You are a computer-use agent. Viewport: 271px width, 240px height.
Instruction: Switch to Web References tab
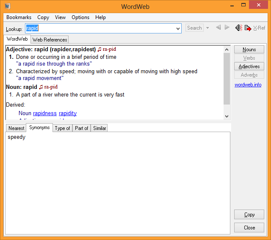click(50, 39)
